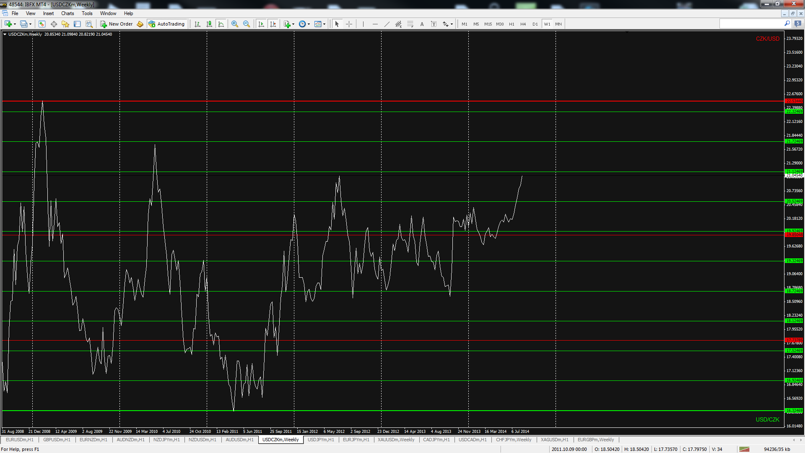The width and height of the screenshot is (805, 453).
Task: Toggle Chart Shift icon
Action: 273,24
